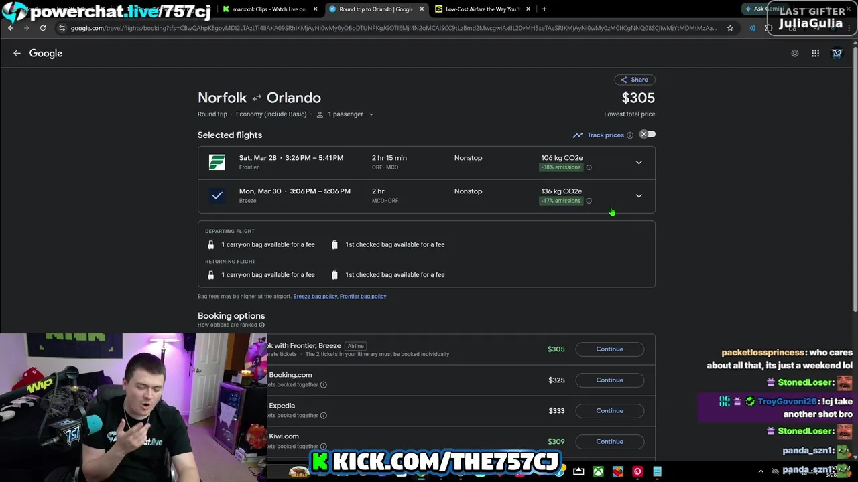Screen dimensions: 858x482
Task: Click the Breeze checkmark logo icon
Action: coord(217,195)
